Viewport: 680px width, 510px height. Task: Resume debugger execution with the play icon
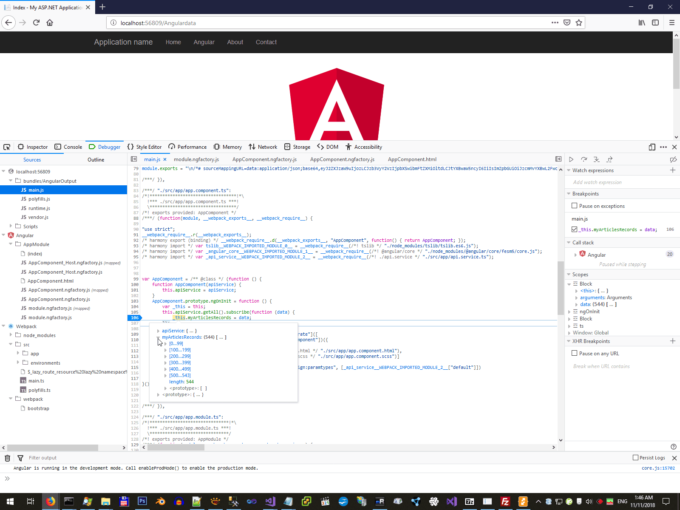pyautogui.click(x=571, y=159)
